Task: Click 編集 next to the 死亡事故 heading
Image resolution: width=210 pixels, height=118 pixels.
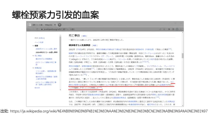Action: click(x=84, y=36)
